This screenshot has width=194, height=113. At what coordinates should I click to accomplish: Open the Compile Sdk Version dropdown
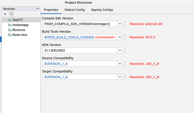pyautogui.click(x=120, y=24)
